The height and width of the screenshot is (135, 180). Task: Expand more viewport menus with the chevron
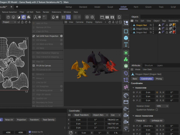105,22
